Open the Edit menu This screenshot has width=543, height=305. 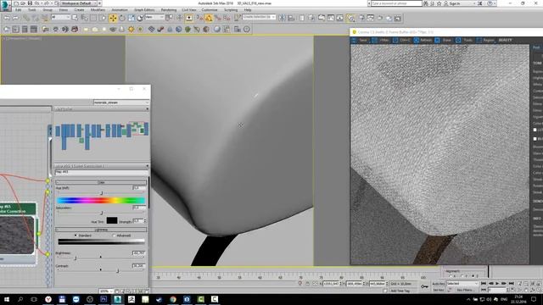(19, 10)
